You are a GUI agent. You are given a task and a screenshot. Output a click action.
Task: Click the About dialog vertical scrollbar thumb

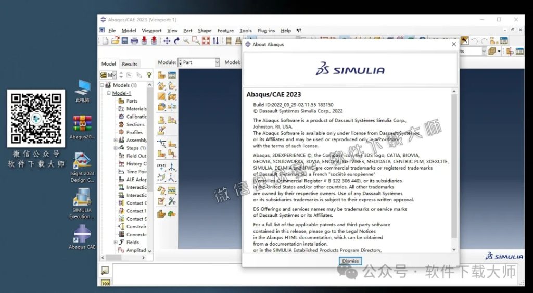point(454,167)
